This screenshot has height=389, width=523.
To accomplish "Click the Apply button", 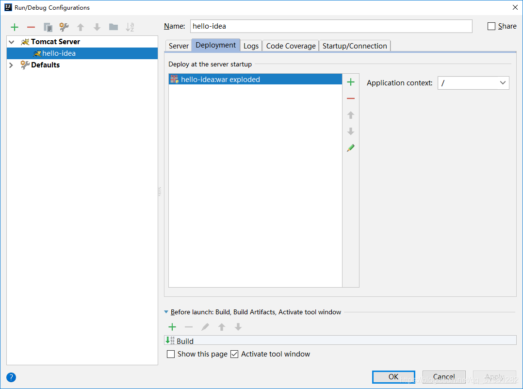I will point(494,377).
